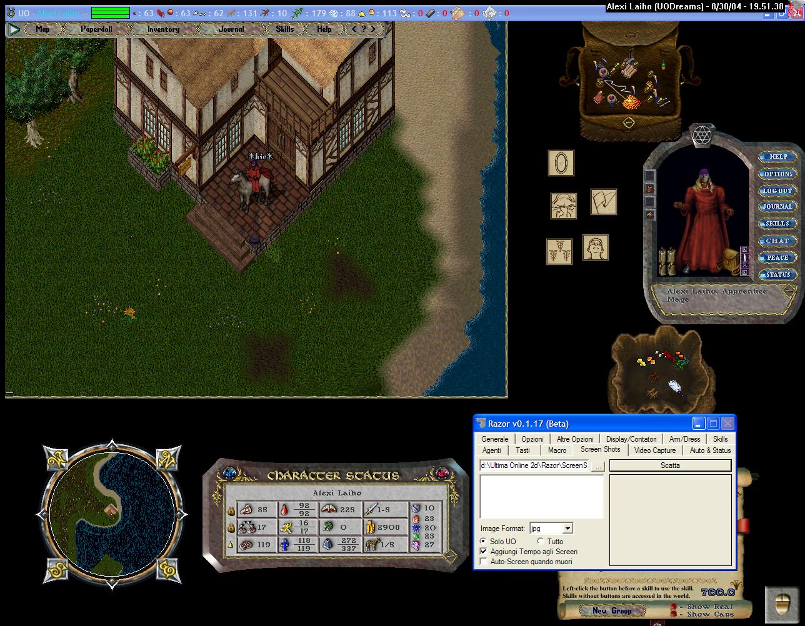Click the LOG OUT paperdoll button
The width and height of the screenshot is (805, 626).
[777, 191]
